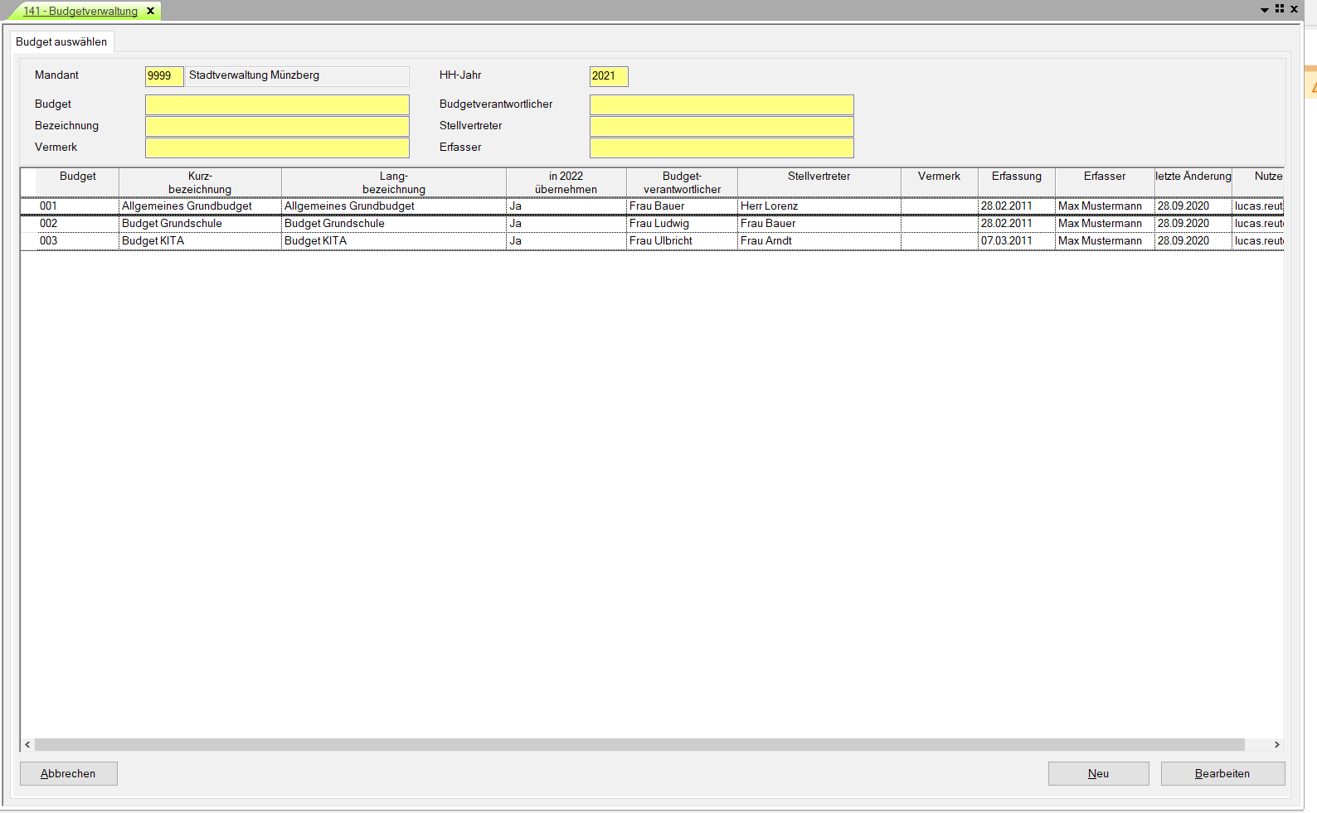Viewport: 1317px width, 813px height.
Task: Switch to the Budget auswählen tab
Action: point(61,41)
